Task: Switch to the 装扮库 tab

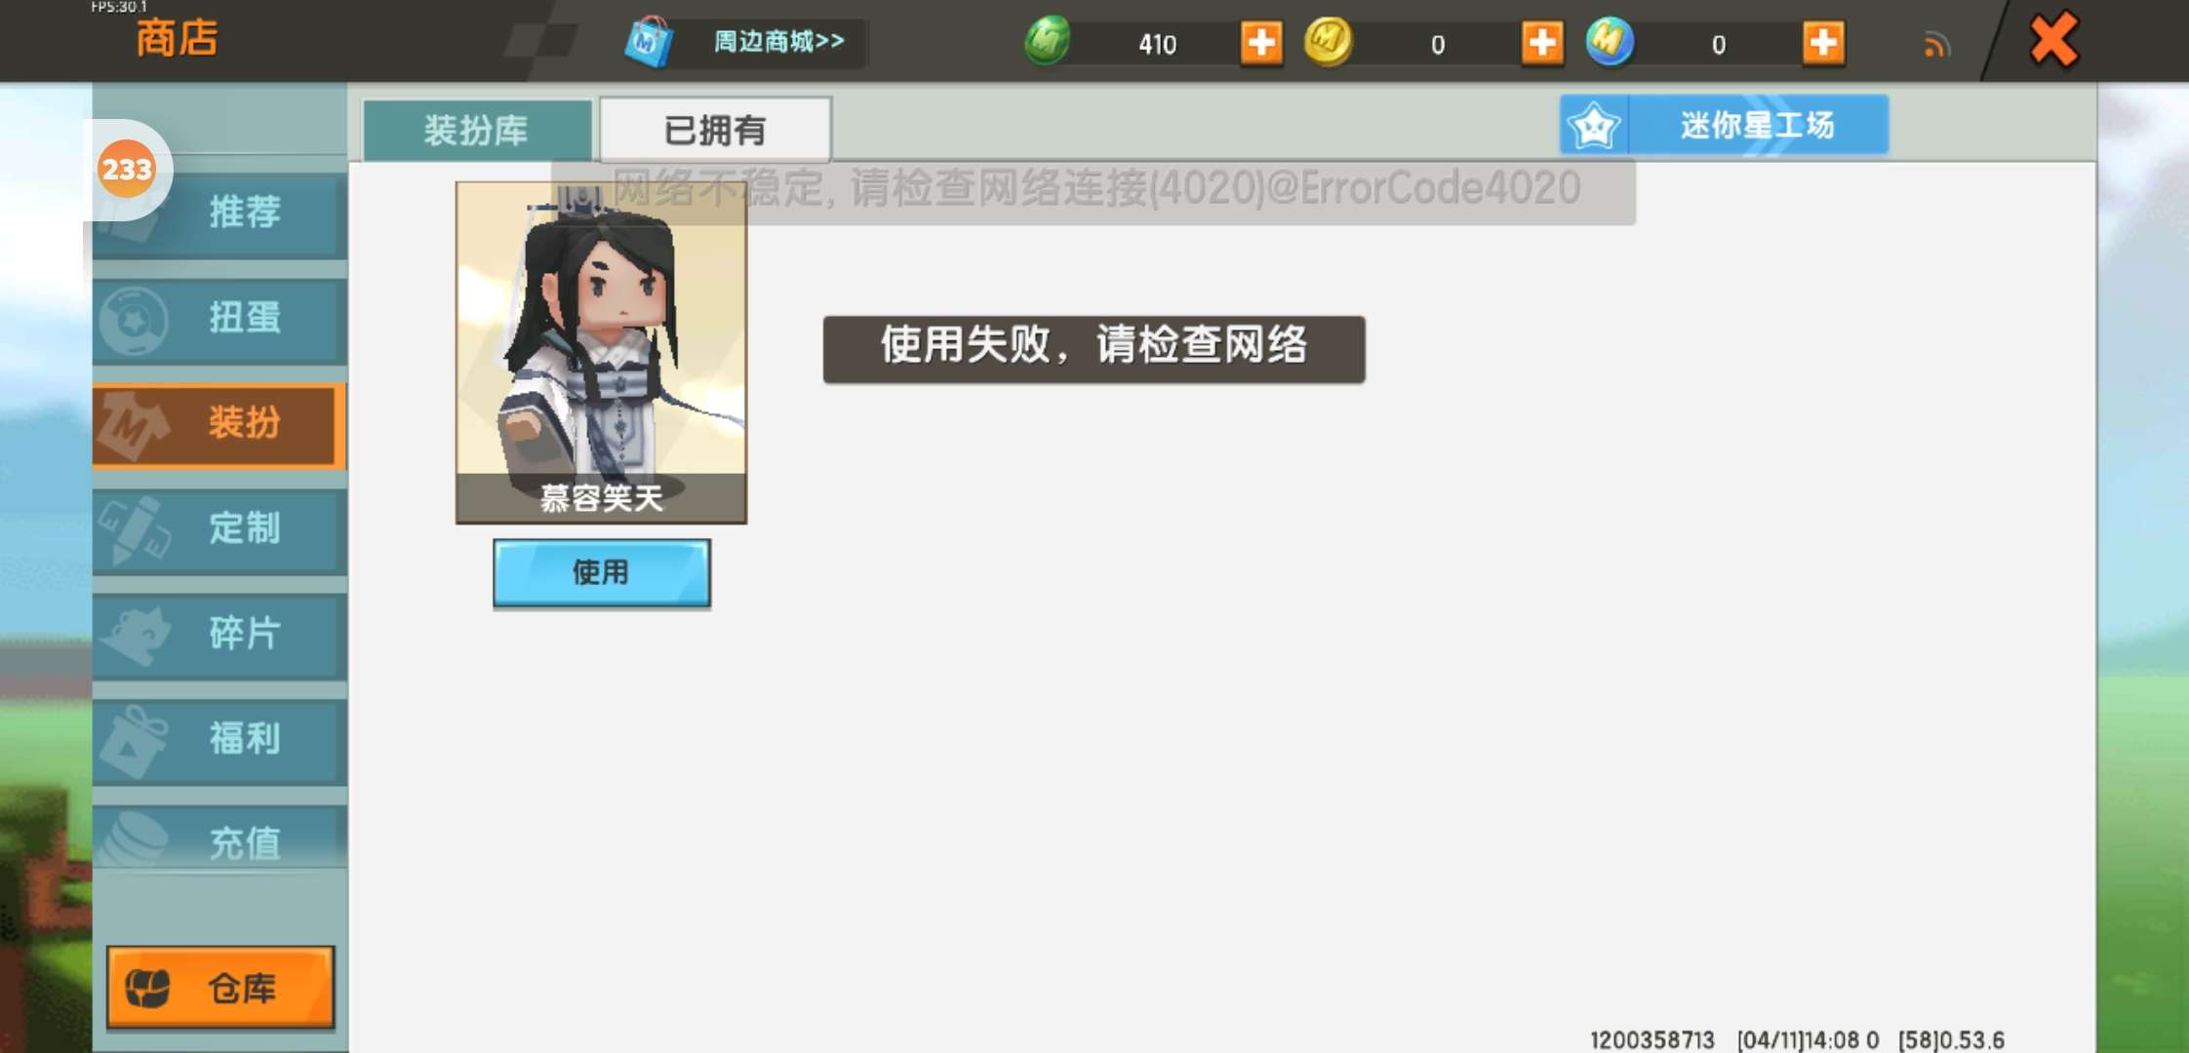Action: (477, 130)
